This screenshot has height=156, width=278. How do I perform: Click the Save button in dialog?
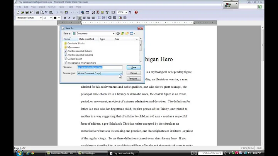click(x=134, y=67)
